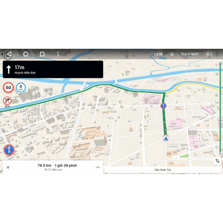Close navigation with the X button
The width and height of the screenshot is (223, 223).
point(8,168)
